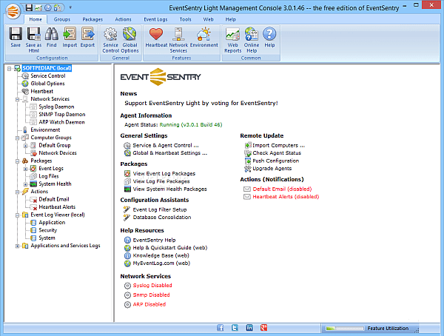Click quick access help icon in title bar

coord(48,7)
